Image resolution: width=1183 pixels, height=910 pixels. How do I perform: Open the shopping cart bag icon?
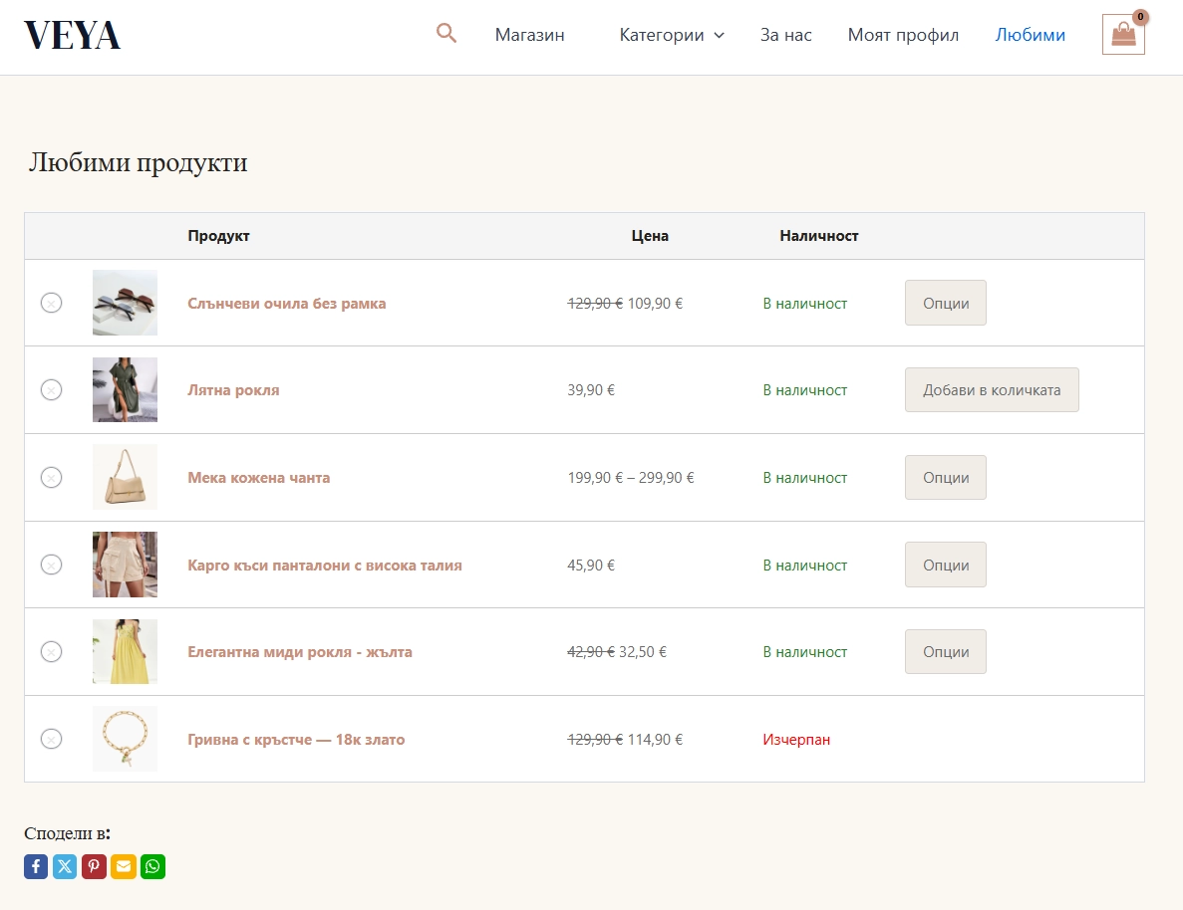pyautogui.click(x=1123, y=35)
